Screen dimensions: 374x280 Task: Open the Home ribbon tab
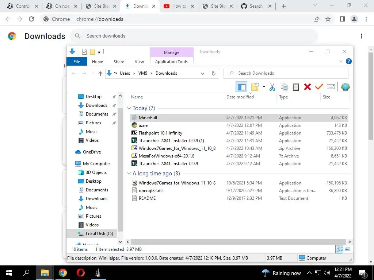tap(97, 62)
